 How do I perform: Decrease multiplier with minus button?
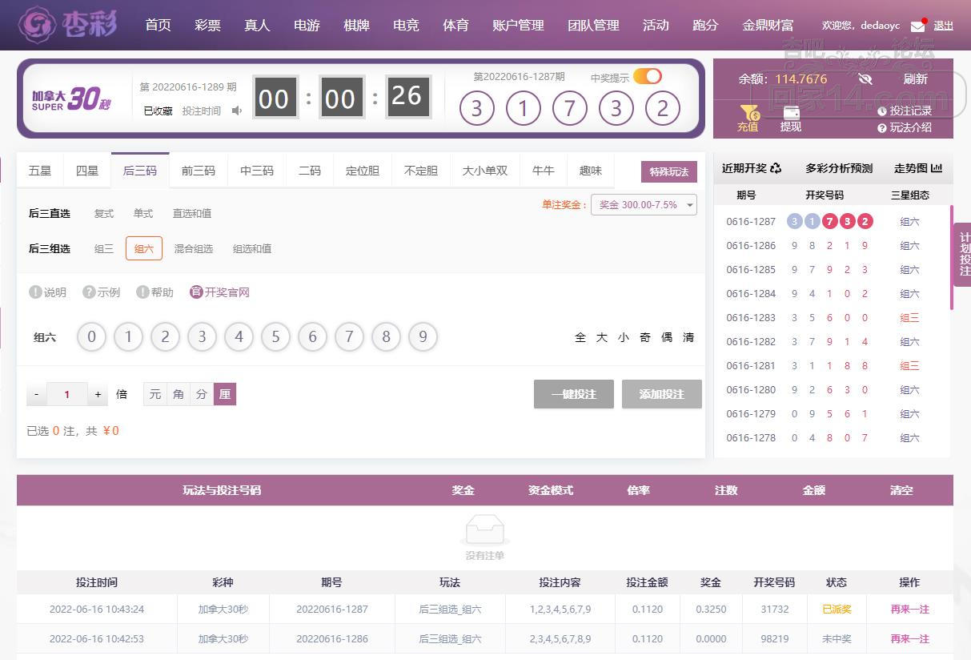coord(37,394)
